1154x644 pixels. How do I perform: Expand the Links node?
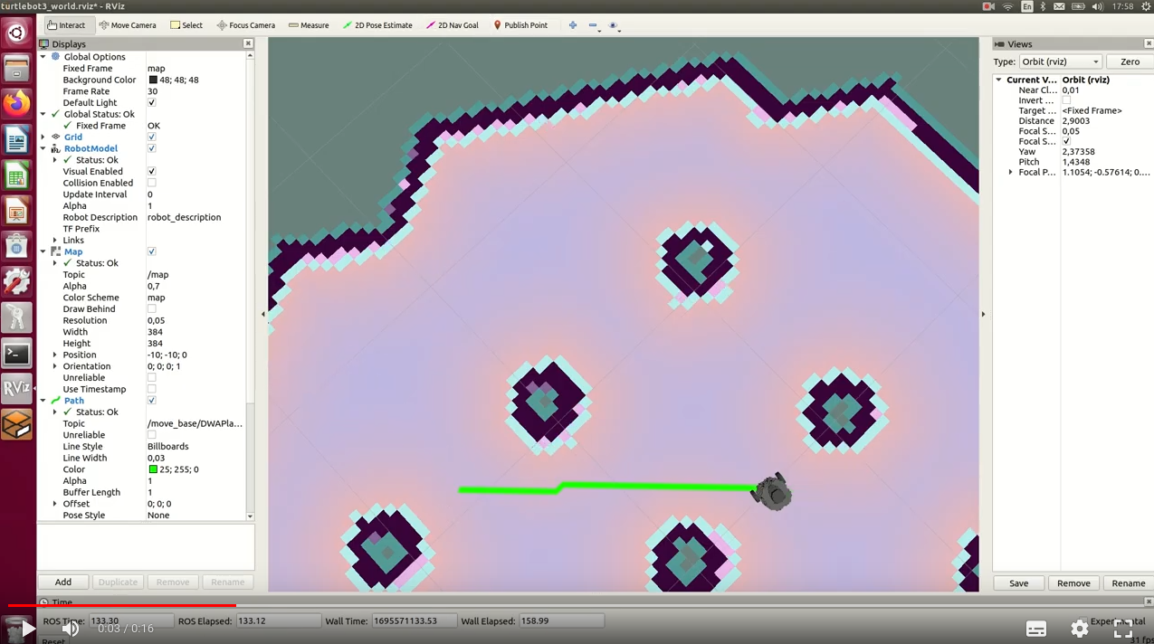[x=55, y=241]
